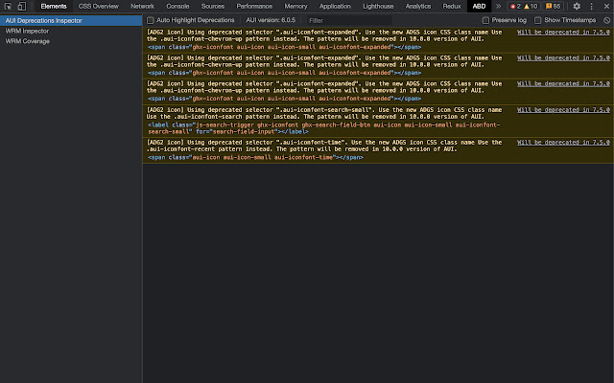Open the Lighthouse tab
The image size is (614, 383).
(378, 7)
